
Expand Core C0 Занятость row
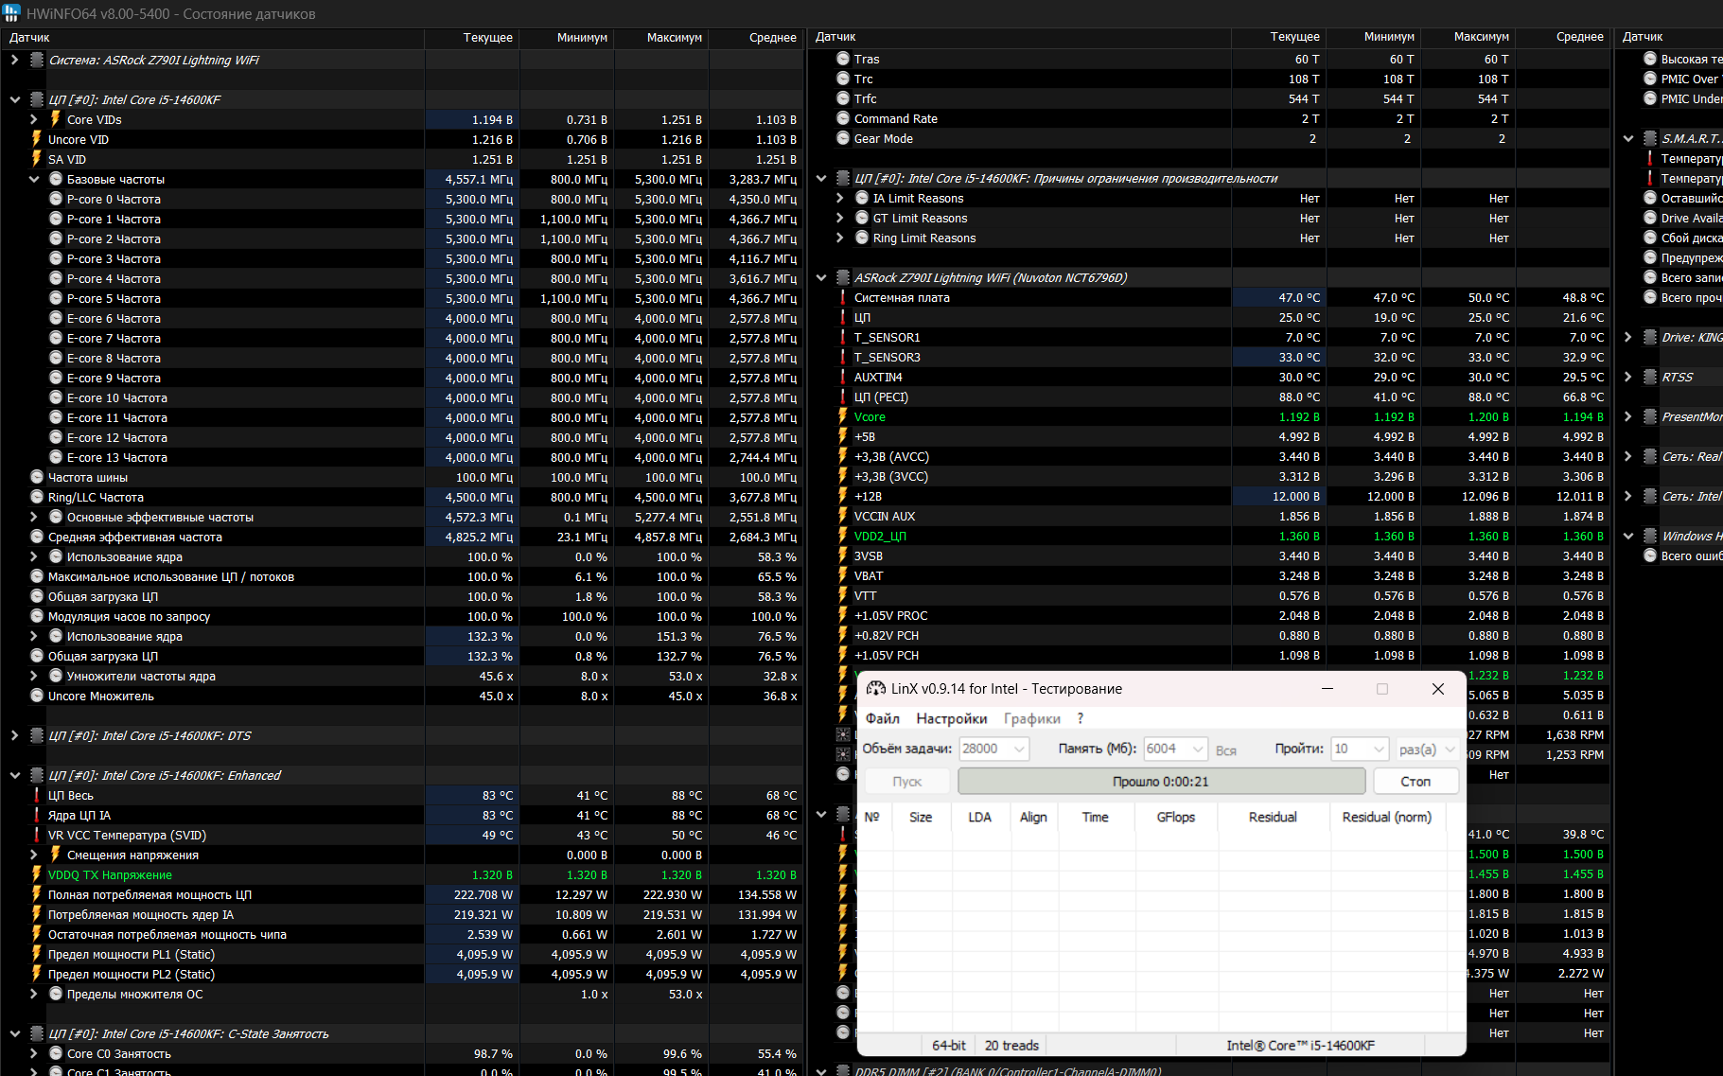pyautogui.click(x=33, y=1053)
